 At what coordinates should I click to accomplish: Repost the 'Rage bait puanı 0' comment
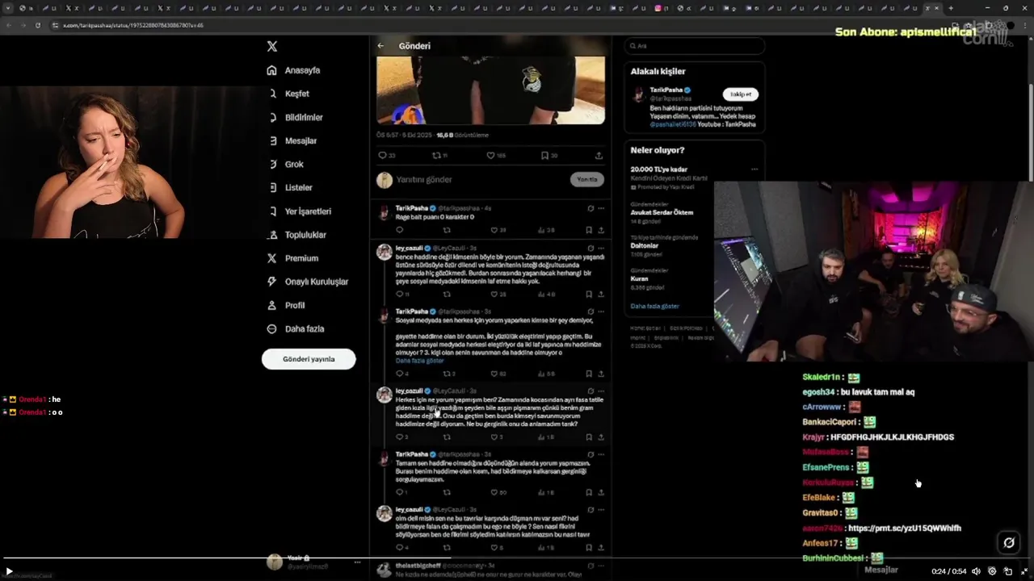click(447, 230)
